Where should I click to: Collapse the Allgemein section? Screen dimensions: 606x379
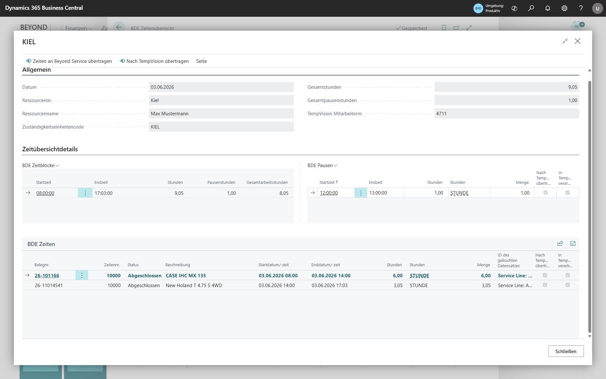(x=36, y=70)
